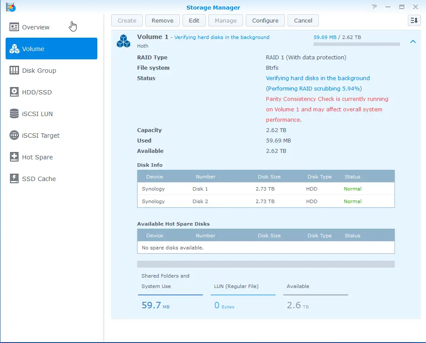The height and width of the screenshot is (343, 426).
Task: Click the Hot Spare plus icon
Action: pos(14,157)
